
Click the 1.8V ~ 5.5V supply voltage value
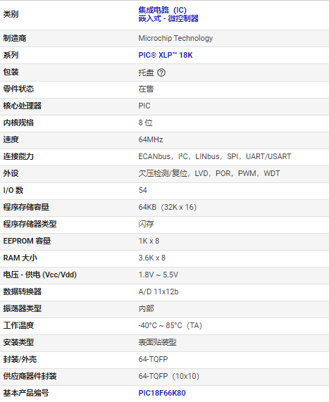click(x=159, y=275)
